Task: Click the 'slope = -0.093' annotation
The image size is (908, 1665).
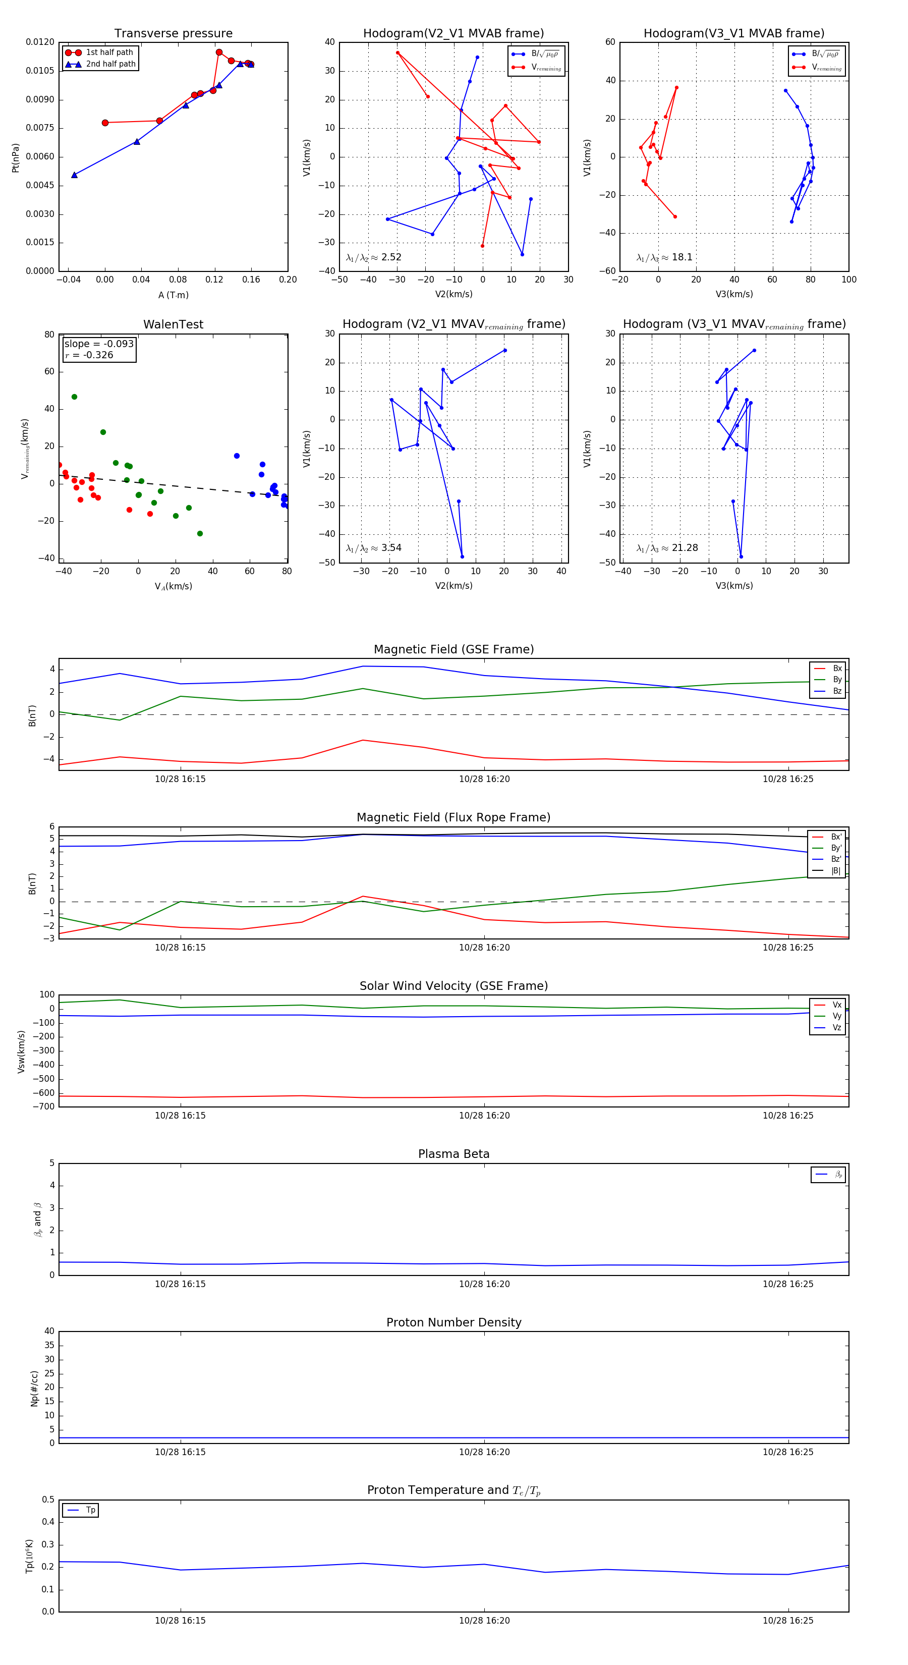Action: (x=99, y=344)
